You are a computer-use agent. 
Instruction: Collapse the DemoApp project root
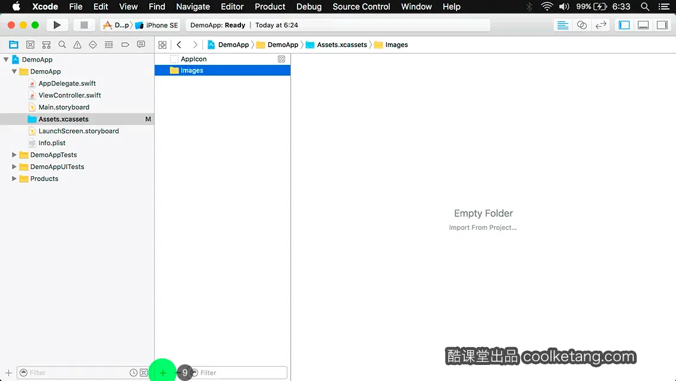[6, 60]
